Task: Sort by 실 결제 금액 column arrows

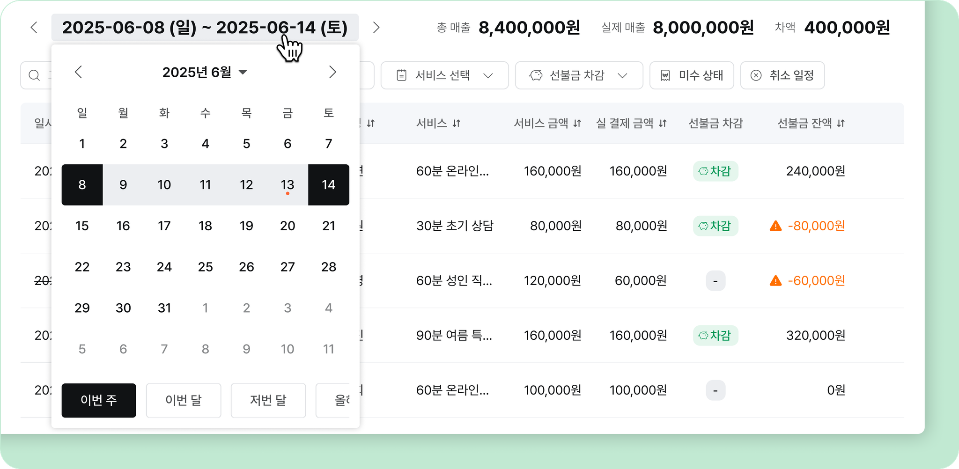Action: pyautogui.click(x=663, y=124)
